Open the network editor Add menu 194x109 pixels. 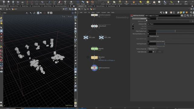click(81, 12)
